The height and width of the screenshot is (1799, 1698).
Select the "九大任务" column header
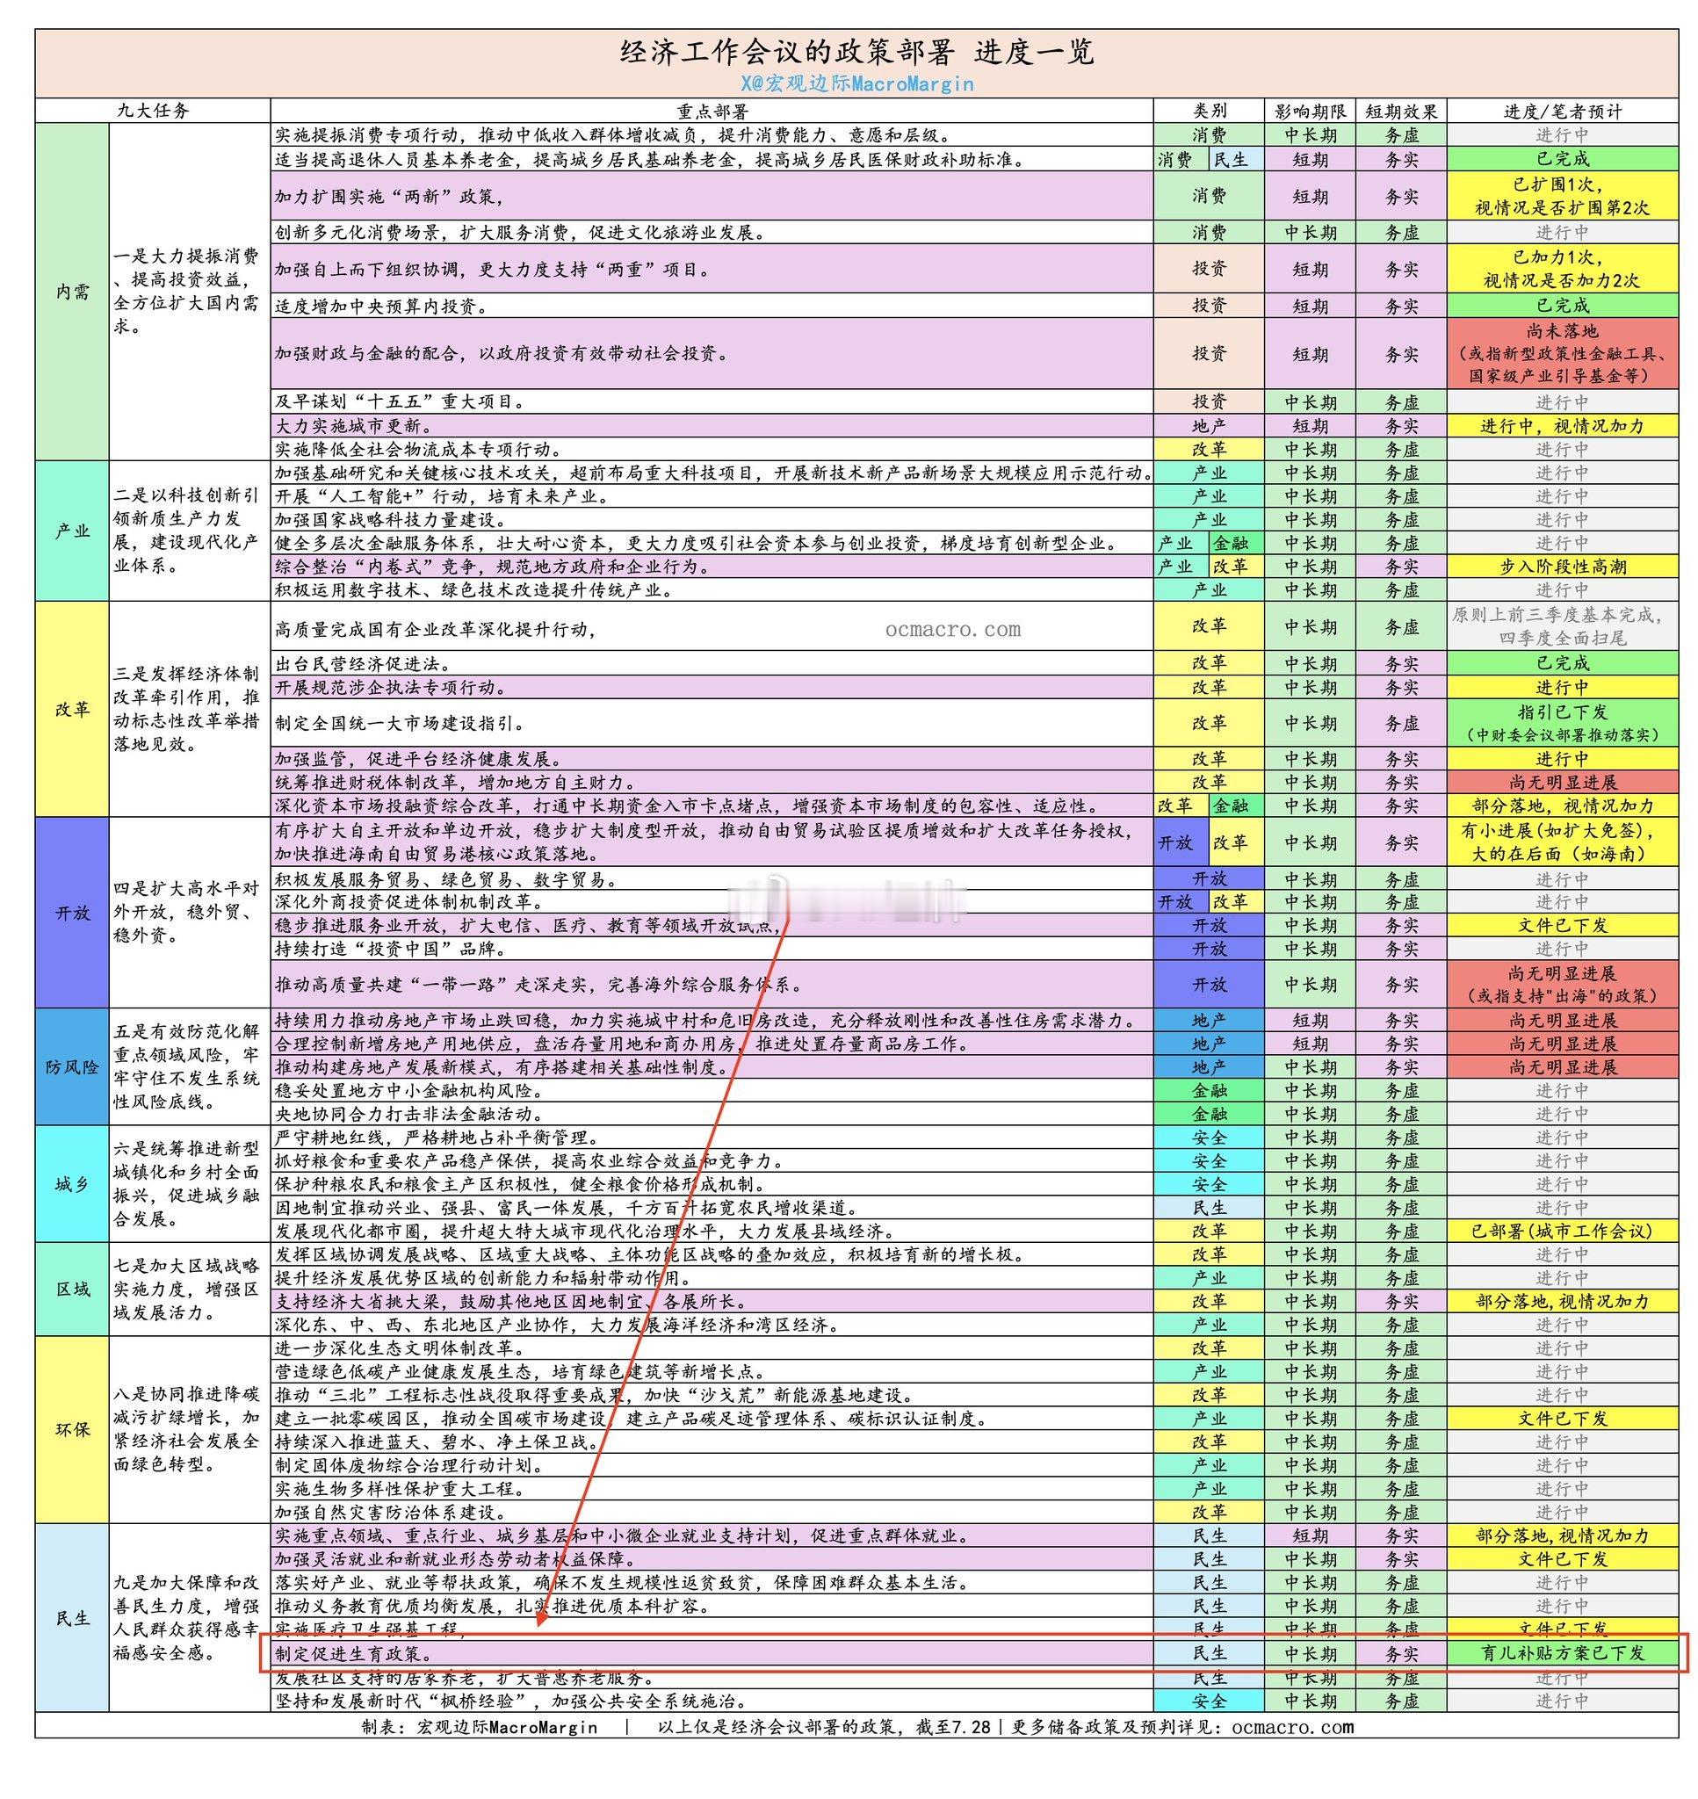click(153, 111)
